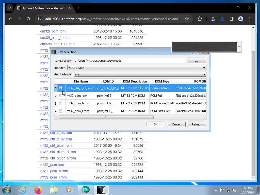The width and height of the screenshot is (260, 195).
Task: Click the browser page vertical scrollbar thumb
Action: 253,113
